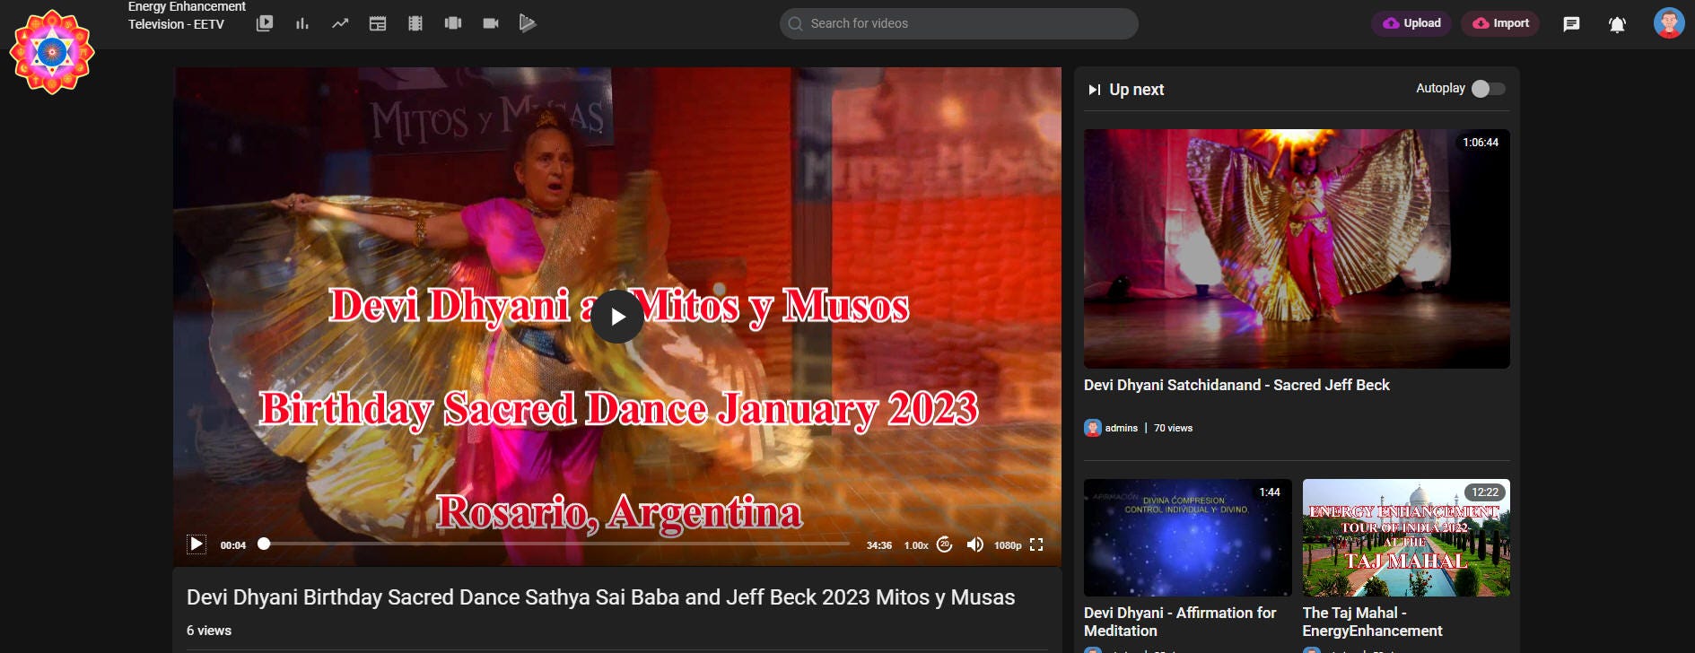Click the 1:06:44 duration badge
This screenshot has height=653, width=1695.
click(1481, 143)
